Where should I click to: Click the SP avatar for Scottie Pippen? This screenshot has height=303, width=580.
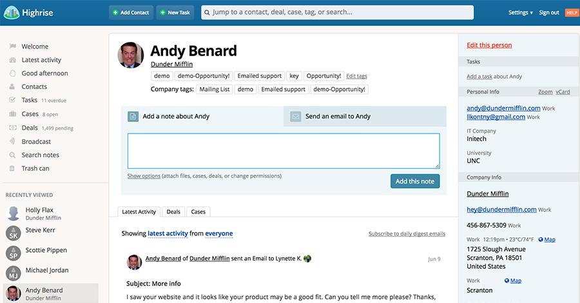point(14,253)
